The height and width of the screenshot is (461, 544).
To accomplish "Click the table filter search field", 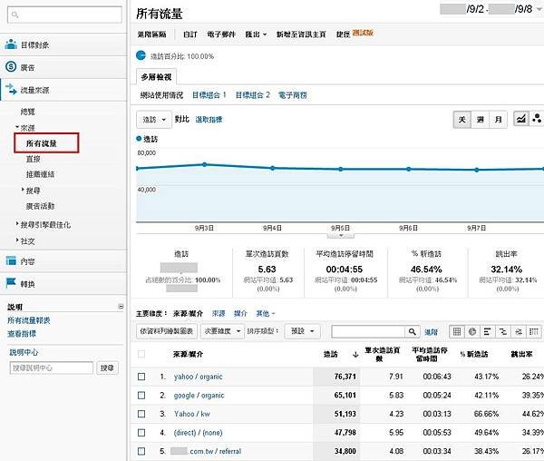I will [368, 331].
